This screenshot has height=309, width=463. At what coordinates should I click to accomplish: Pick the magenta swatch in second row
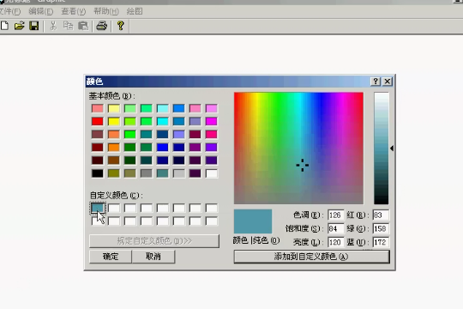click(x=211, y=121)
